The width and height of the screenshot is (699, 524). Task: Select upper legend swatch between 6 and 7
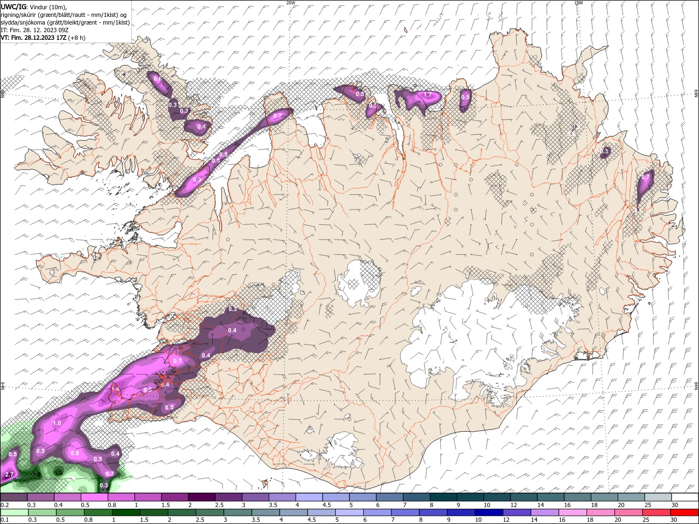[x=389, y=497]
